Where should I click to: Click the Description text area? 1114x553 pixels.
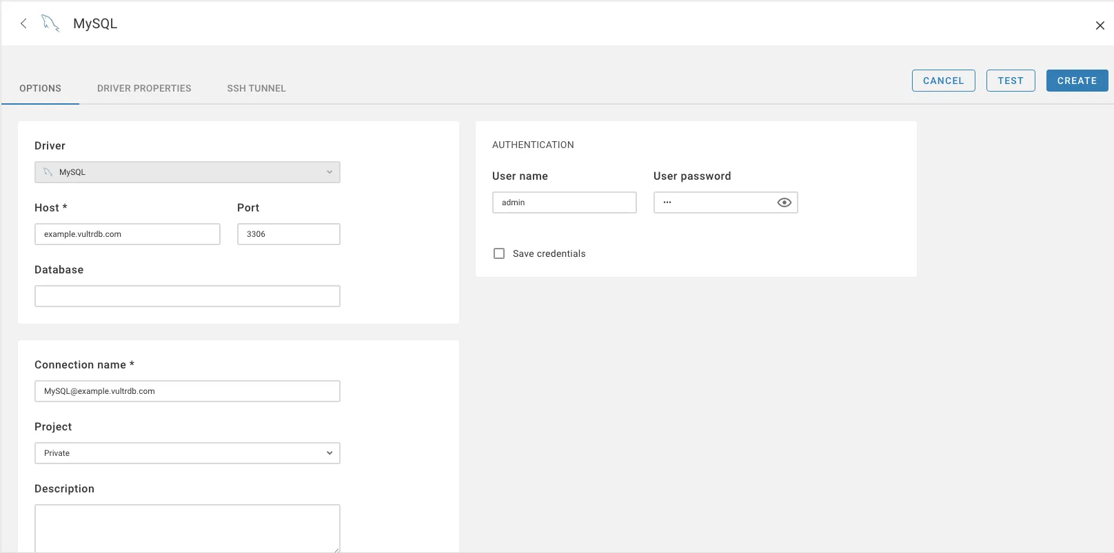(x=188, y=528)
